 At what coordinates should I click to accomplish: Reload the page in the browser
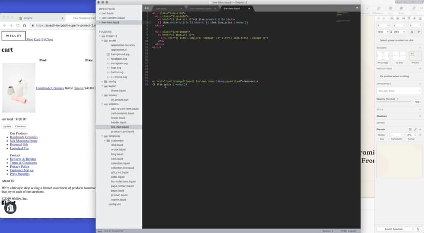pyautogui.click(x=19, y=25)
